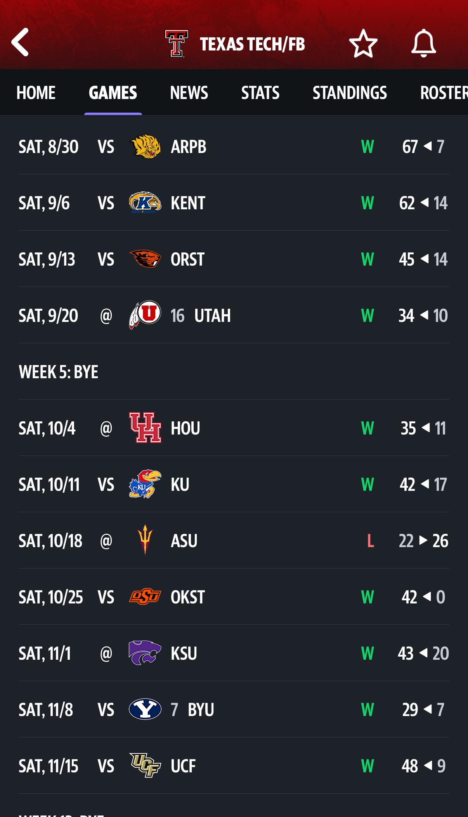This screenshot has height=817, width=468.
Task: Tap the Arizona State pitchfork logo
Action: (x=145, y=540)
